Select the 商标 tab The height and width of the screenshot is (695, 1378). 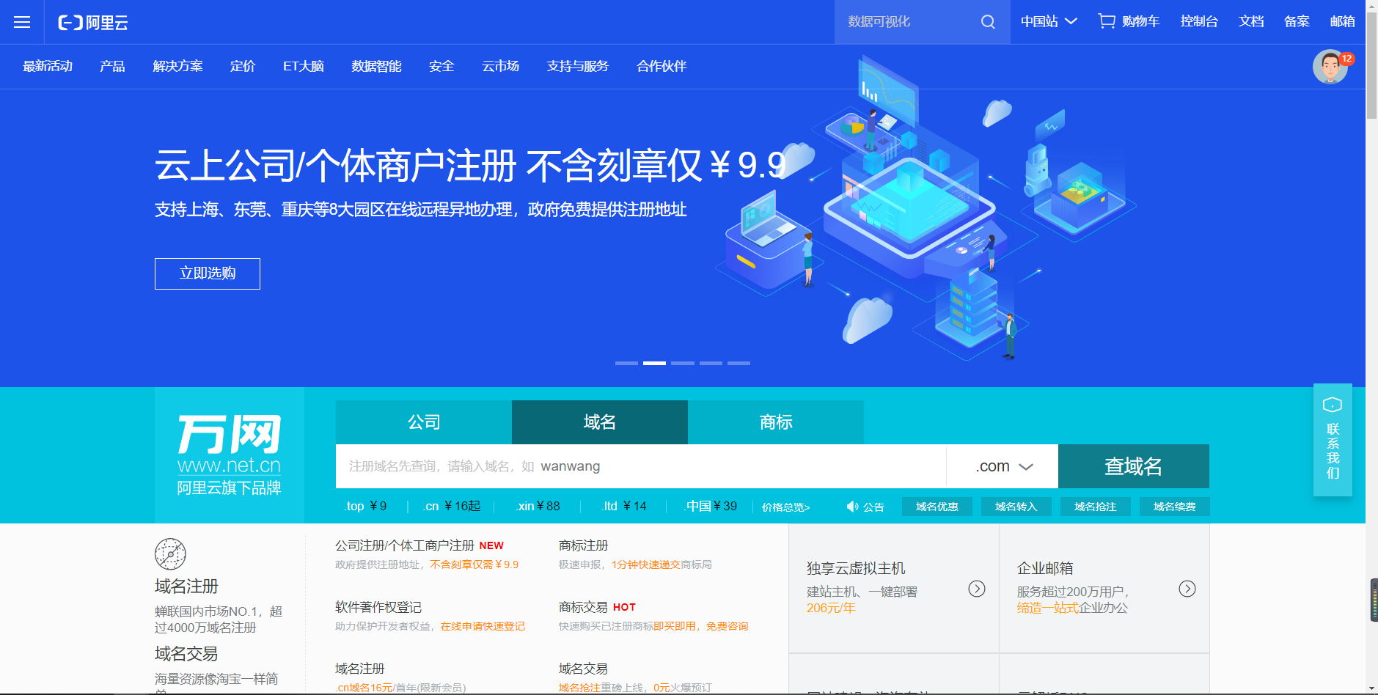click(x=776, y=422)
